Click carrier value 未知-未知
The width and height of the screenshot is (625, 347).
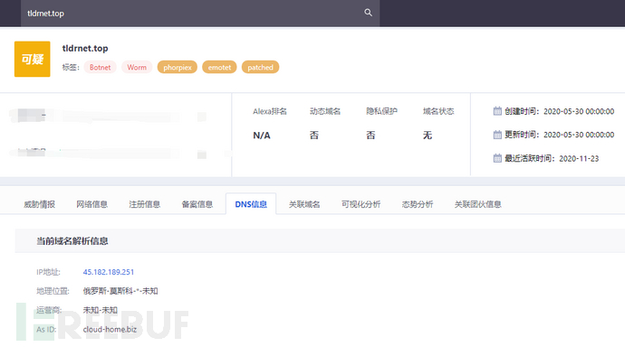pos(100,310)
